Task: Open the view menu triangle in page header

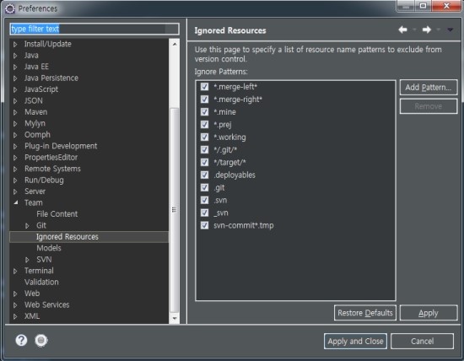Action: (451, 30)
